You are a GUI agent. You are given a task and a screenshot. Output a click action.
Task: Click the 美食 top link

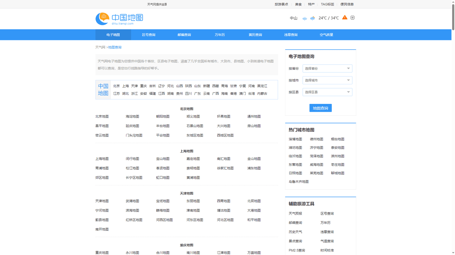pos(298,4)
